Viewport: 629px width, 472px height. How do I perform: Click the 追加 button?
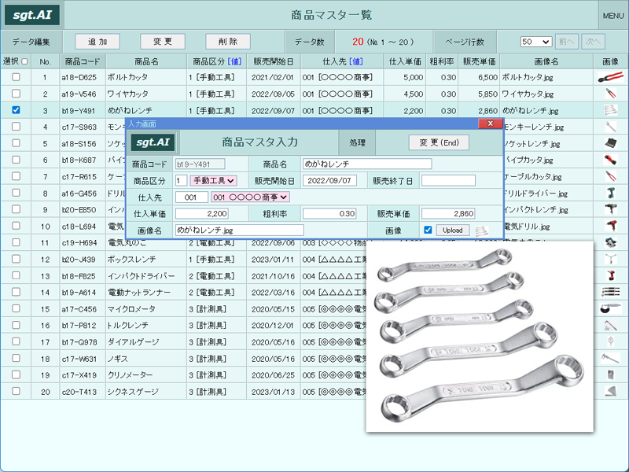pyautogui.click(x=97, y=42)
